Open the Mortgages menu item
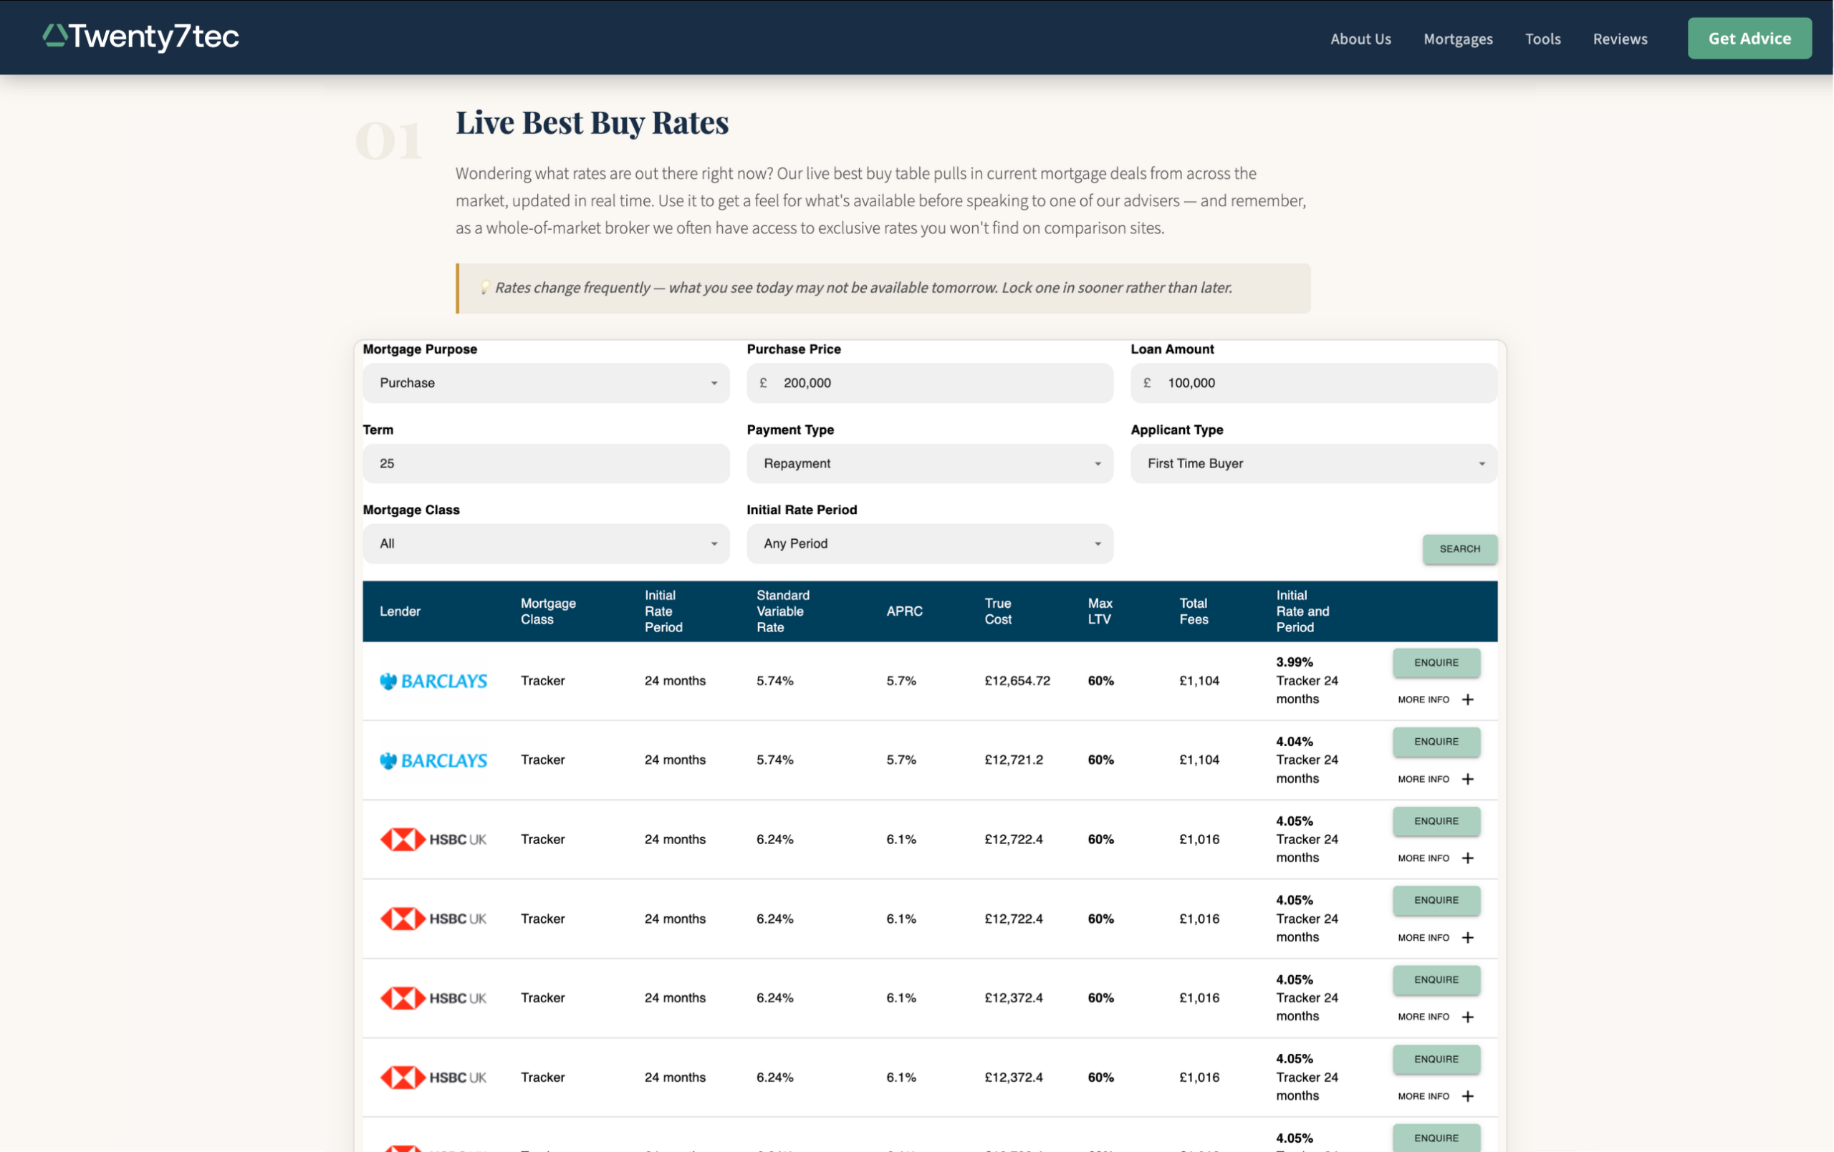The height and width of the screenshot is (1152, 1834). [x=1458, y=39]
